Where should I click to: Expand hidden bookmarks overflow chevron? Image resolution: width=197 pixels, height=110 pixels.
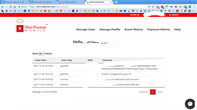coord(193,11)
